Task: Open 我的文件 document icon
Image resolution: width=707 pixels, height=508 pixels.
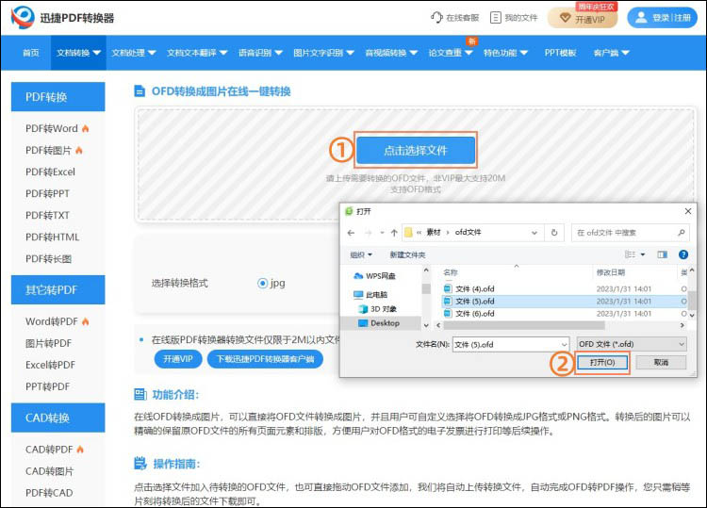Action: click(x=496, y=17)
